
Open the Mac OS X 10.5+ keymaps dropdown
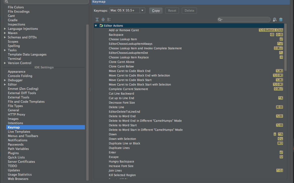(x=142, y=11)
